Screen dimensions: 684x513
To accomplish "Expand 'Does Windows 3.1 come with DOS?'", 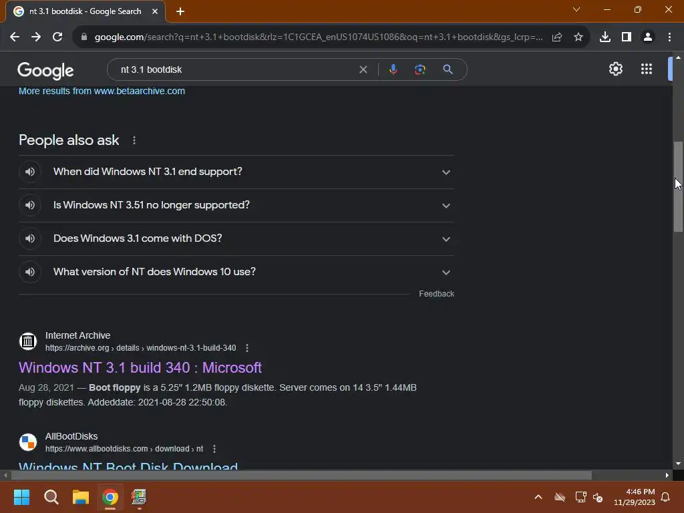I will tap(446, 239).
